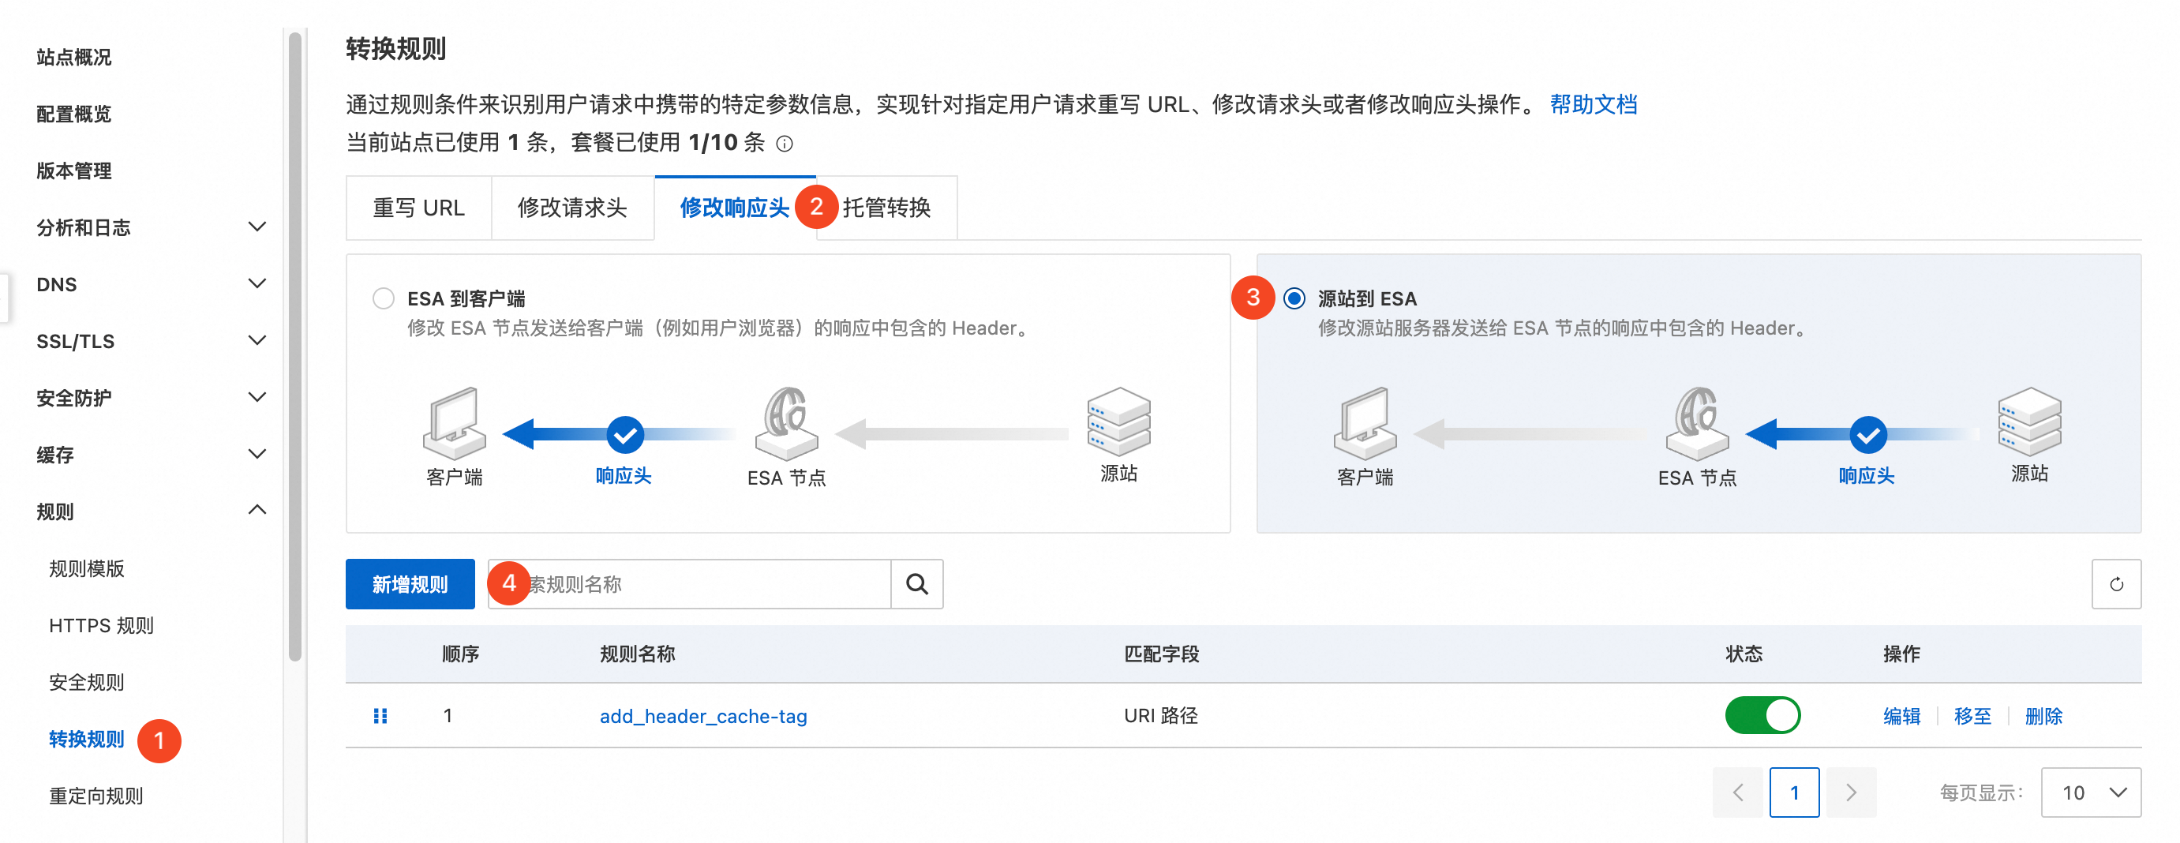Open 安全规则 in the sidebar
This screenshot has width=2180, height=843.
click(x=86, y=681)
